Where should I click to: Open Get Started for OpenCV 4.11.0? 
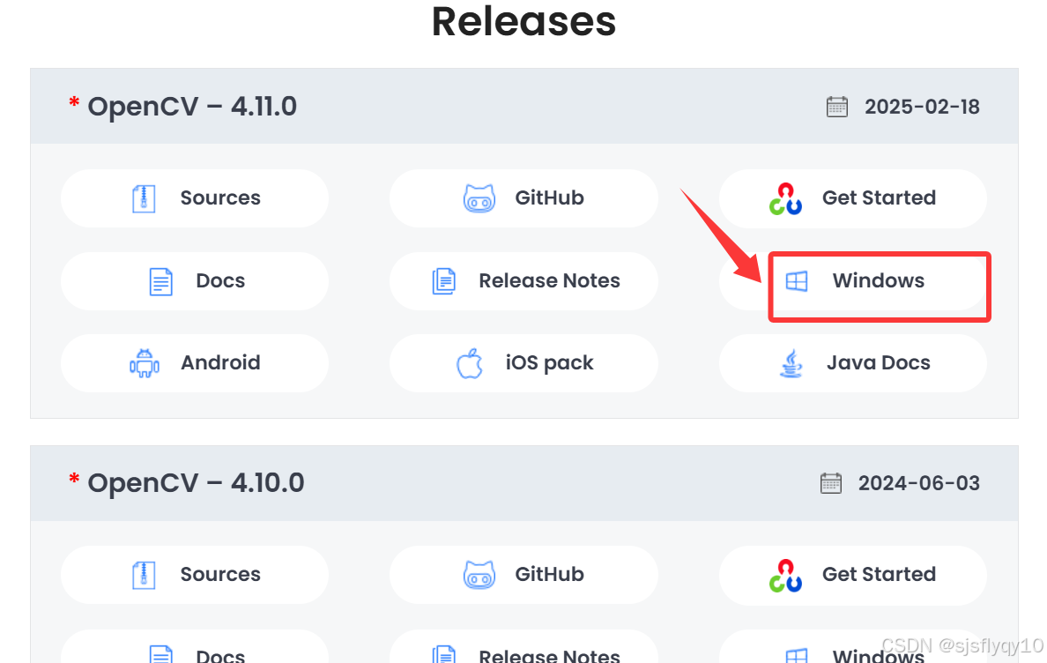tap(853, 198)
